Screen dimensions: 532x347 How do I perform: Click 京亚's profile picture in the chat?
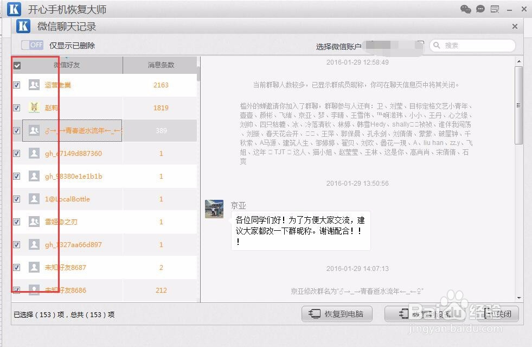pos(214,209)
